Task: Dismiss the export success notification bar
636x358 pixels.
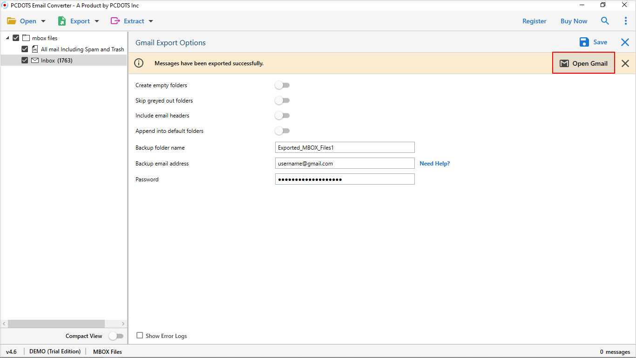Action: coord(625,63)
